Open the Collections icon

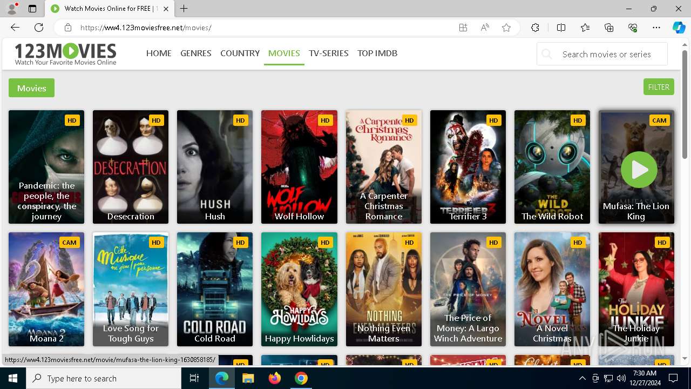point(609,28)
